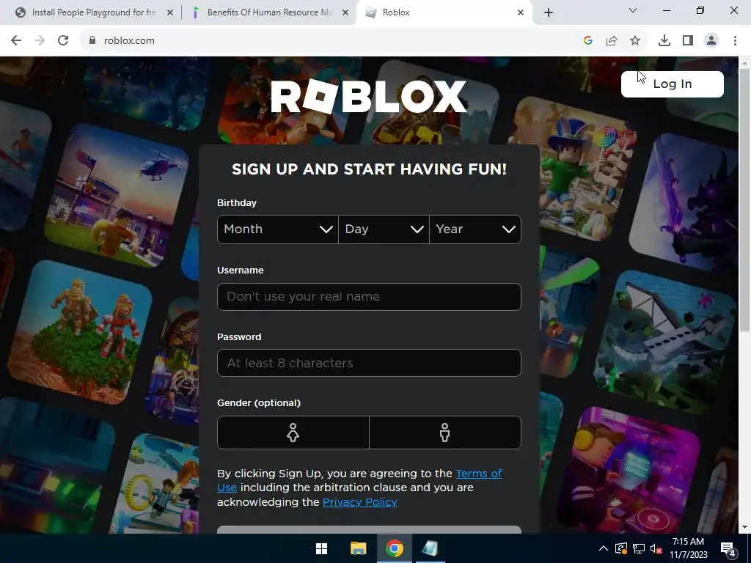Open the notification center icon
This screenshot has width=751, height=563.
point(728,548)
